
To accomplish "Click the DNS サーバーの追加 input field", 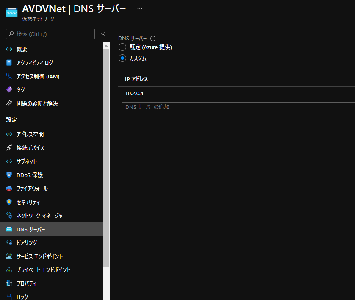I will 238,107.
